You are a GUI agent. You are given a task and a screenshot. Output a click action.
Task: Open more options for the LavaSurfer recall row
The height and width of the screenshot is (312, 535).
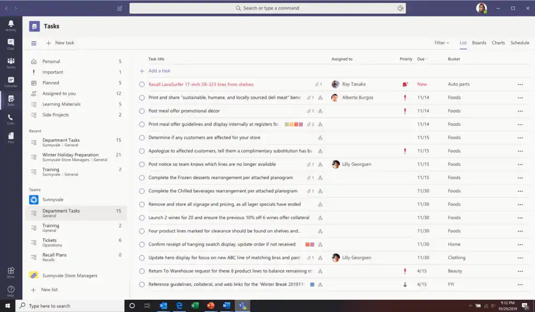coord(520,85)
